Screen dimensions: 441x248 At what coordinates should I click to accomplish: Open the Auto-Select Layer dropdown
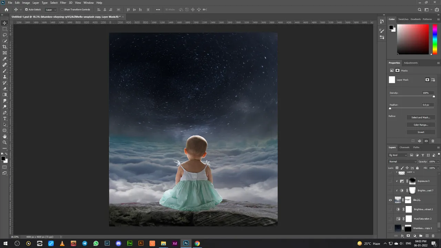click(51, 10)
